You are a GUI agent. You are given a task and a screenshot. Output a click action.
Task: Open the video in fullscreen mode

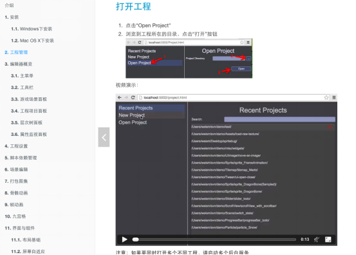328,240
